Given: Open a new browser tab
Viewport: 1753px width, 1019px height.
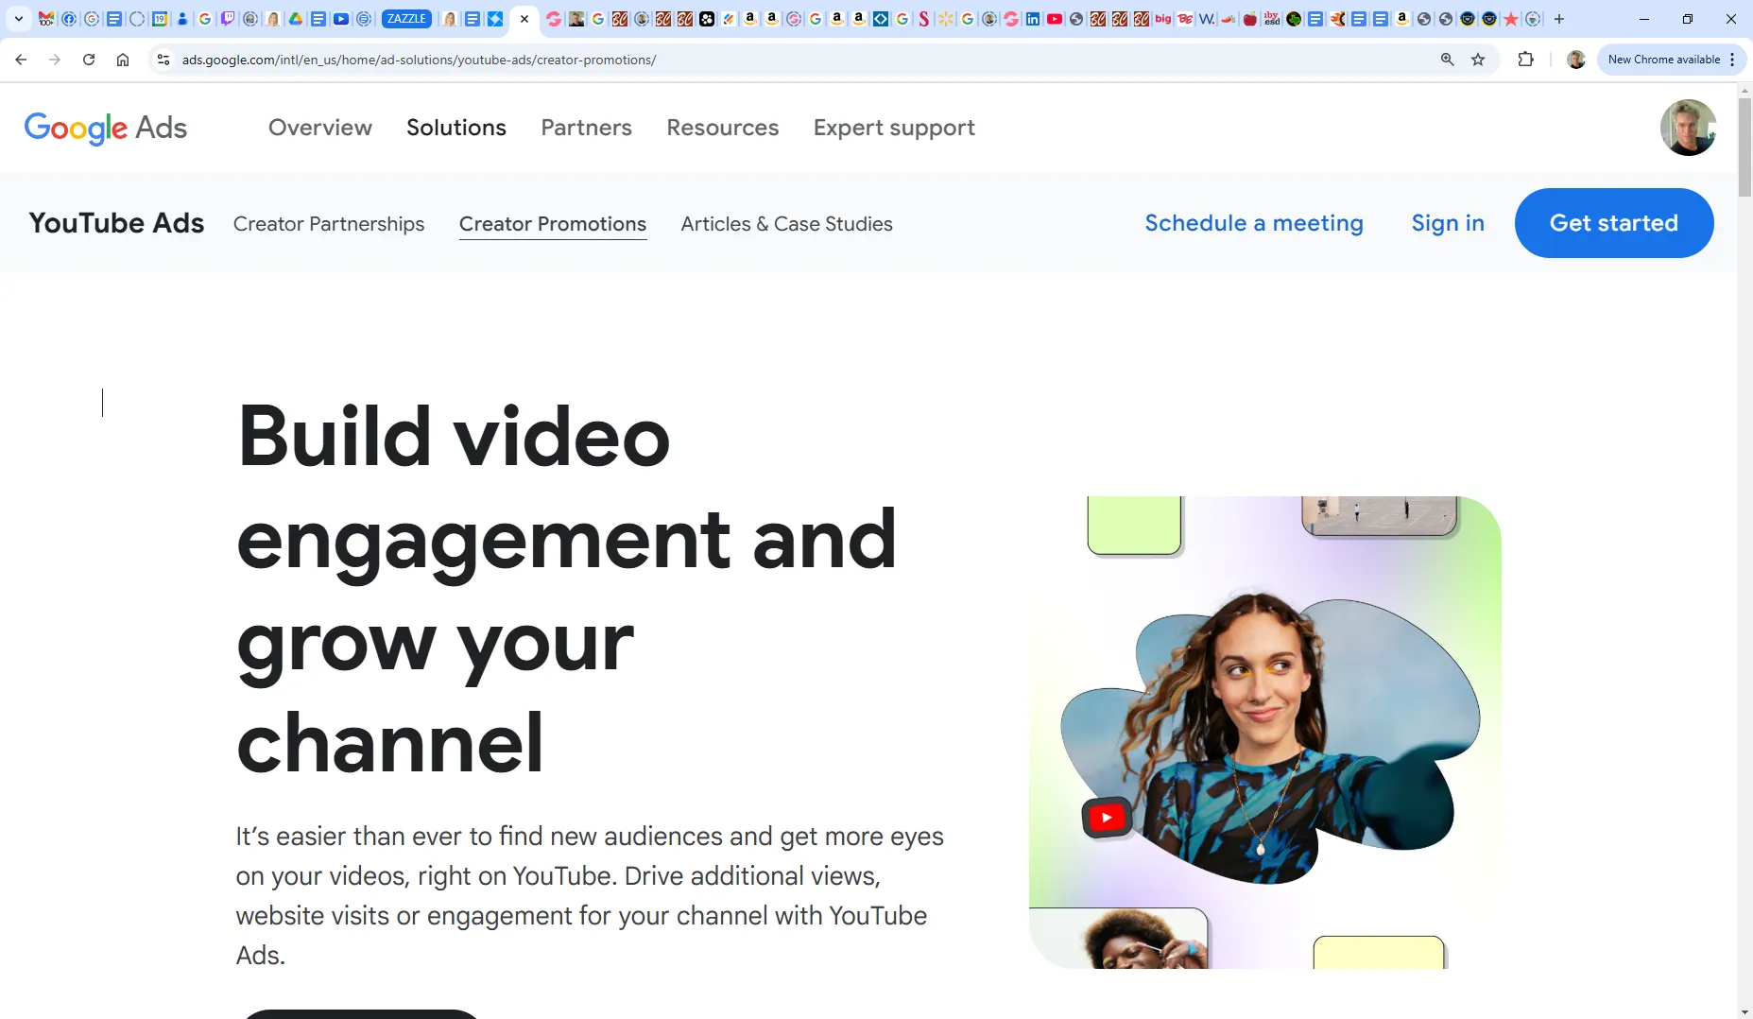Looking at the screenshot, I should 1559,19.
